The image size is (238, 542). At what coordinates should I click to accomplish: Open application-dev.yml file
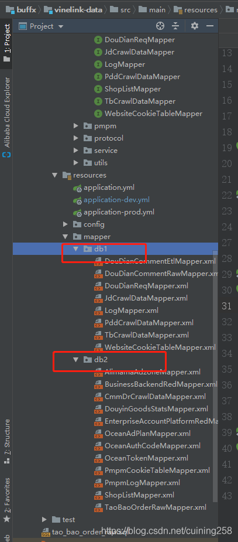116,200
